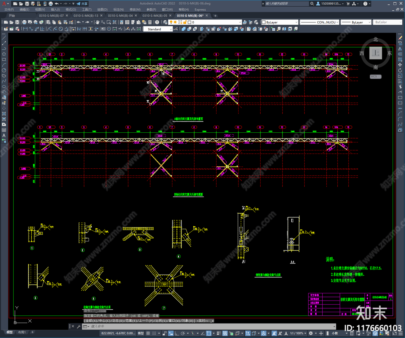Click the Diameter Dimension icon
Image resolution: width=405 pixels, height=338 pixels.
click(61, 29)
